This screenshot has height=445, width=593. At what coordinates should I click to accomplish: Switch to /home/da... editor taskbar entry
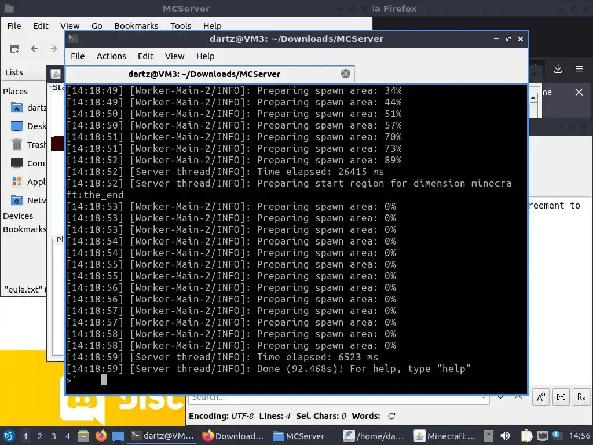click(374, 436)
